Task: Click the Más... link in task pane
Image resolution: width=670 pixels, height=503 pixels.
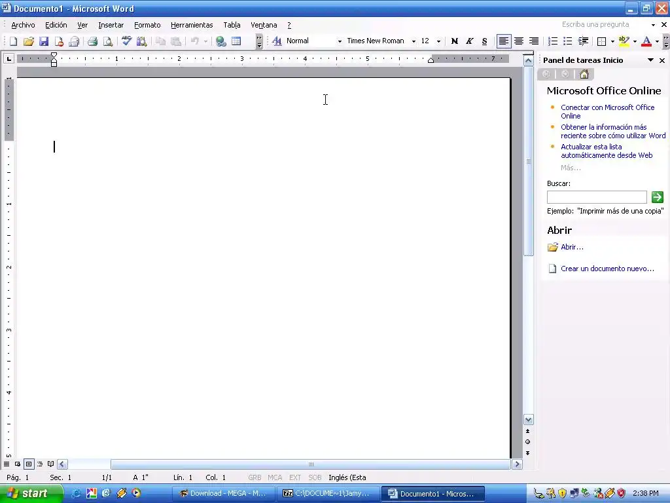Action: [x=571, y=168]
